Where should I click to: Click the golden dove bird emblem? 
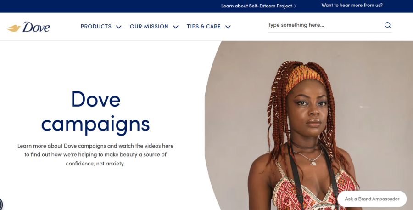coord(14,28)
